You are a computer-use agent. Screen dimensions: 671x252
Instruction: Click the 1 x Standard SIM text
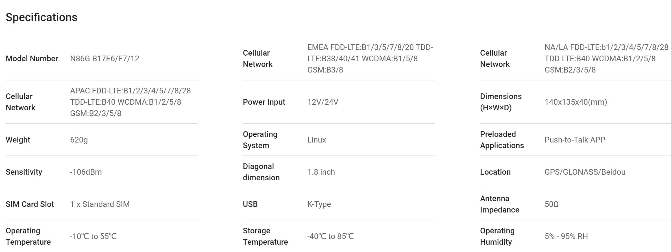tap(100, 204)
